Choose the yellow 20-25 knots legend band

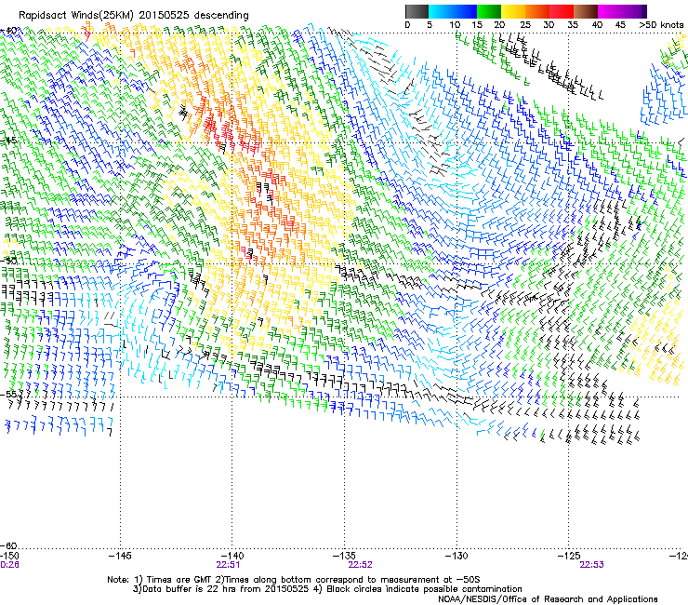[513, 11]
